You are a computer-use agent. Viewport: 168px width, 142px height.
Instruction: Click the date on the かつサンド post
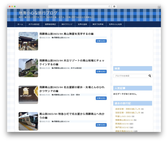click(x=46, y=95)
